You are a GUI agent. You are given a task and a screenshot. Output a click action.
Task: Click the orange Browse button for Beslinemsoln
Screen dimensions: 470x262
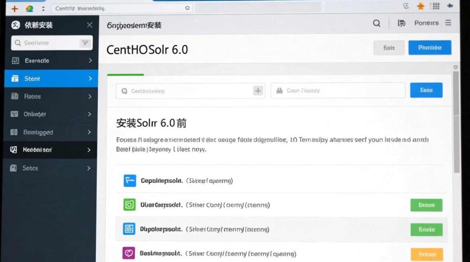coord(426,254)
